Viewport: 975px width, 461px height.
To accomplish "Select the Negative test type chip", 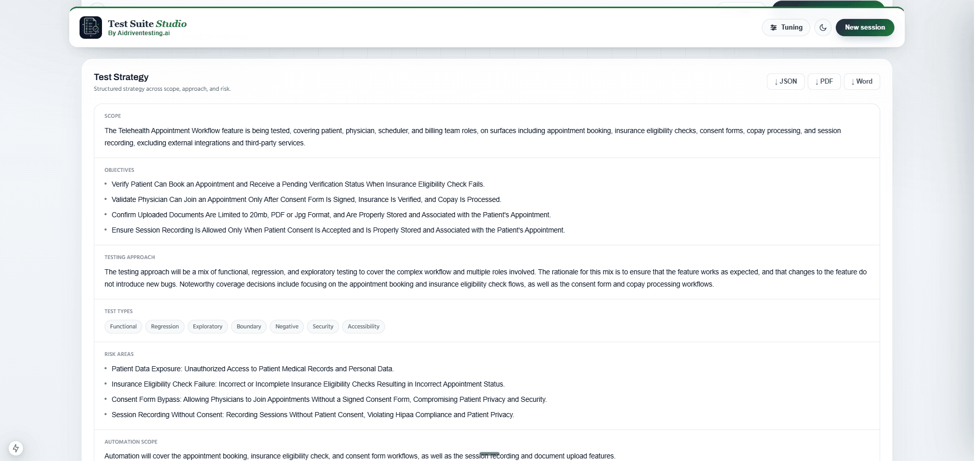I will pyautogui.click(x=287, y=326).
